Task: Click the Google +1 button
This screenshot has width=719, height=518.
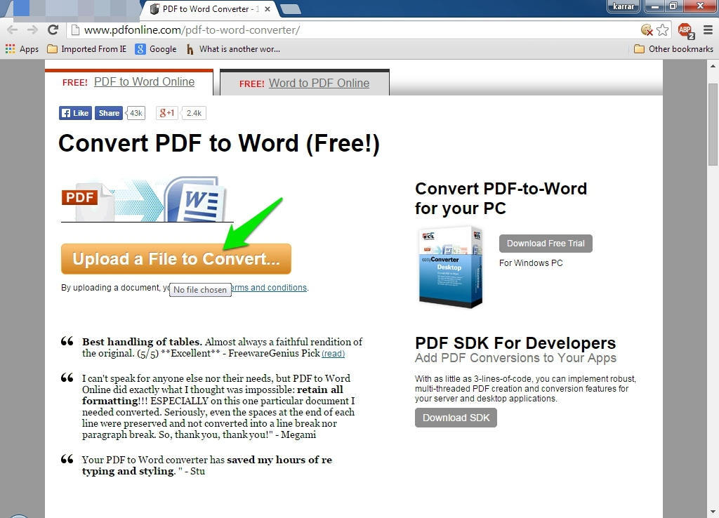Action: pyautogui.click(x=167, y=113)
